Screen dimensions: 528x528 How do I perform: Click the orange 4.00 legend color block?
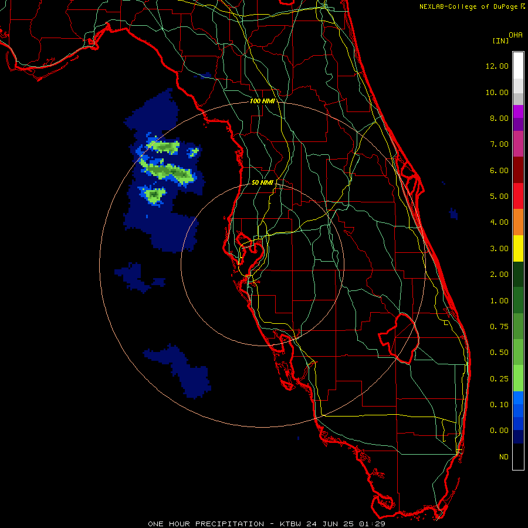click(x=518, y=222)
